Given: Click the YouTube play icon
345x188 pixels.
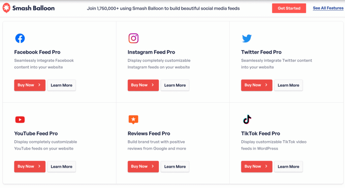Looking at the screenshot, I should 20,119.
